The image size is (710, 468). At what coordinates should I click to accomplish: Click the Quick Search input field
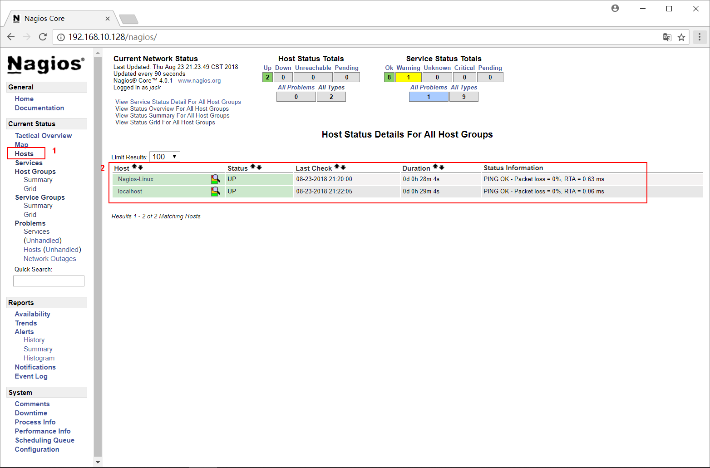[49, 281]
